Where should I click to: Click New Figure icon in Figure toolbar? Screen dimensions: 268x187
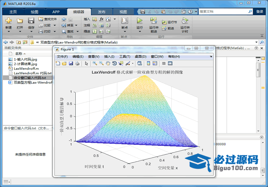click(58, 64)
